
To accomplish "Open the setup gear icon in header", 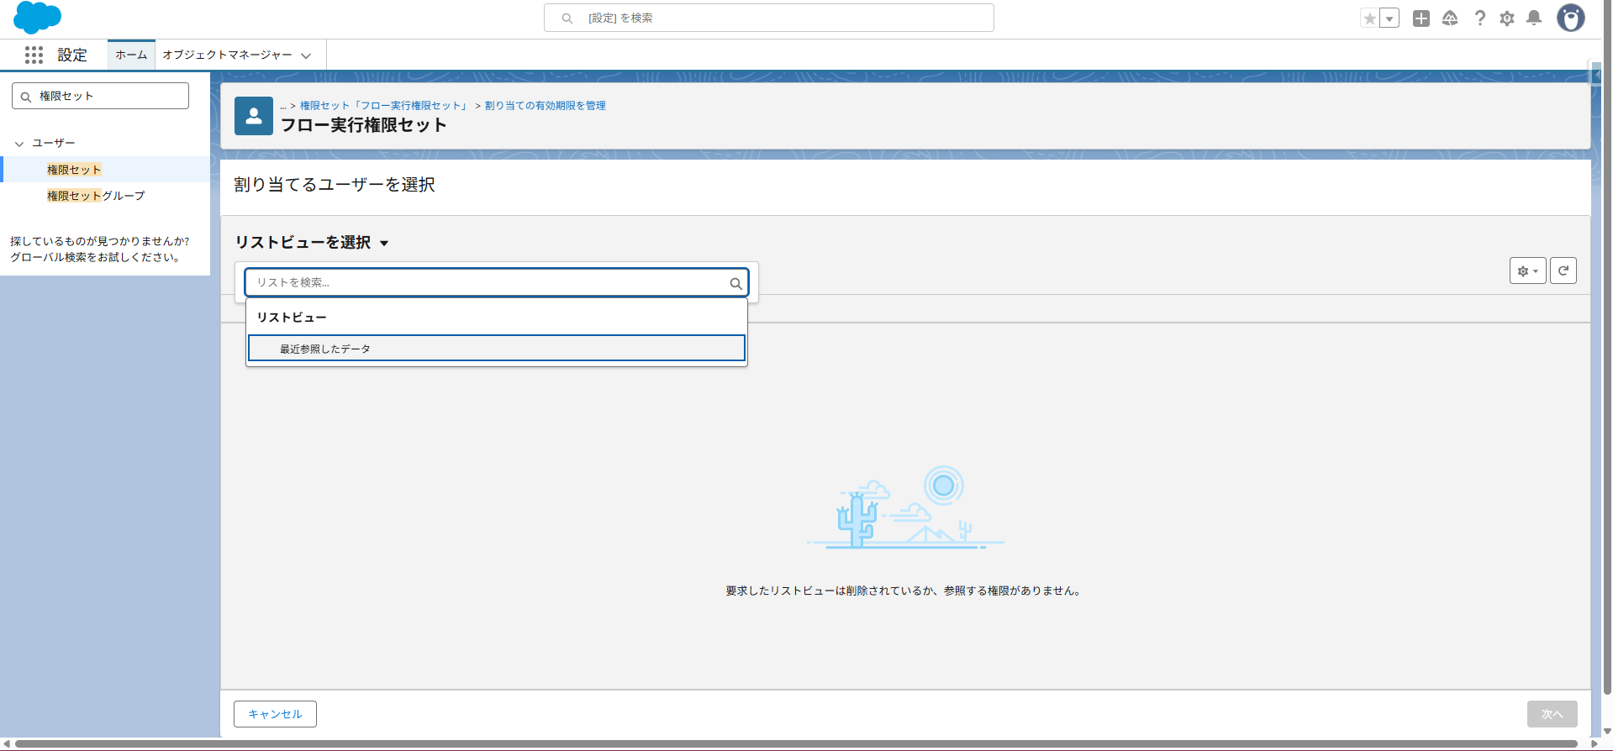I will 1507,18.
